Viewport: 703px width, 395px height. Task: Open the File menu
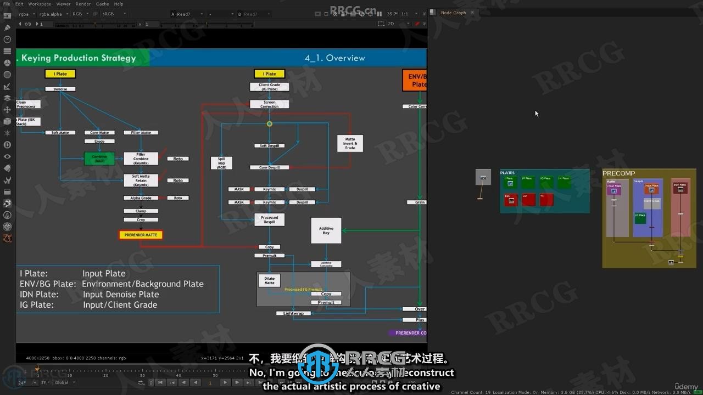click(x=7, y=4)
